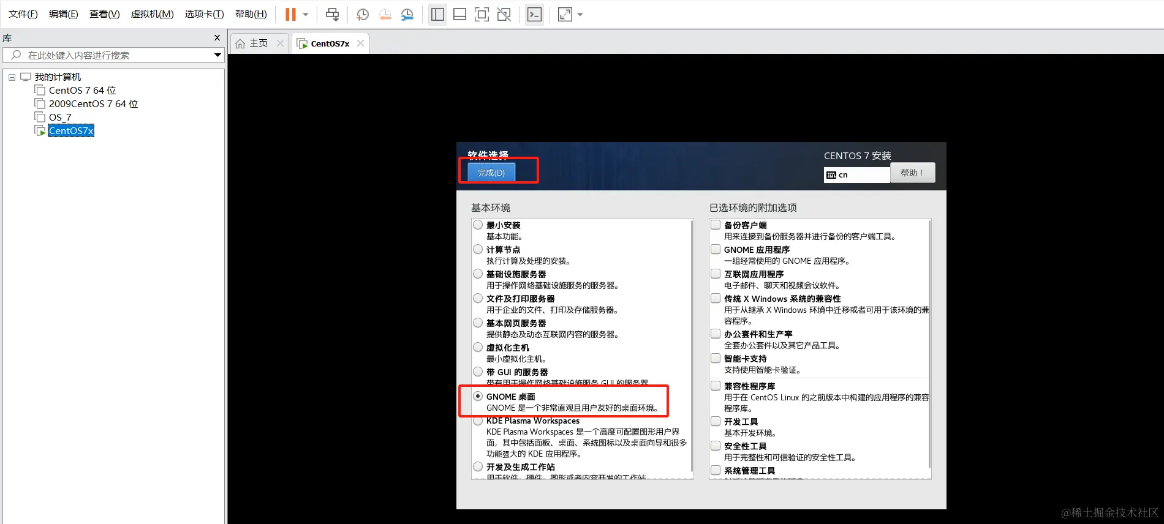This screenshot has height=524, width=1164.
Task: Click the 帮助! button in installer
Action: 912,173
